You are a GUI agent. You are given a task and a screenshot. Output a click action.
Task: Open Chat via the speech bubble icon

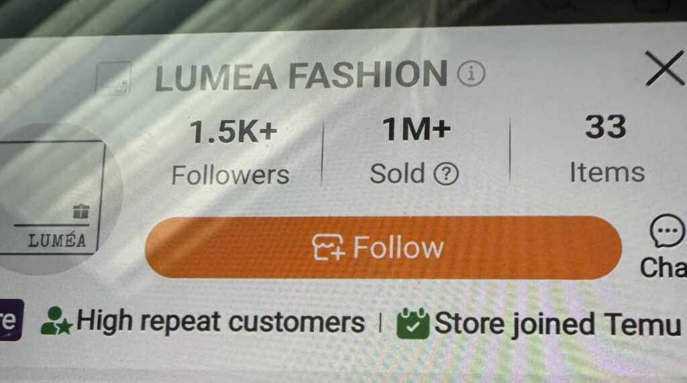click(x=667, y=231)
